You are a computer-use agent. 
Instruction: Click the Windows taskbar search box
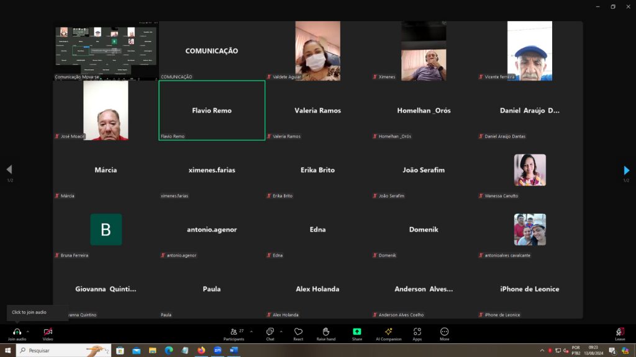(x=62, y=350)
